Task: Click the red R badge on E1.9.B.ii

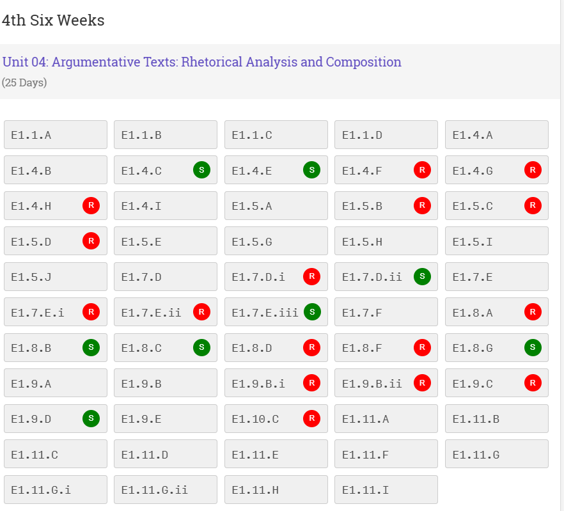Action: pos(422,383)
